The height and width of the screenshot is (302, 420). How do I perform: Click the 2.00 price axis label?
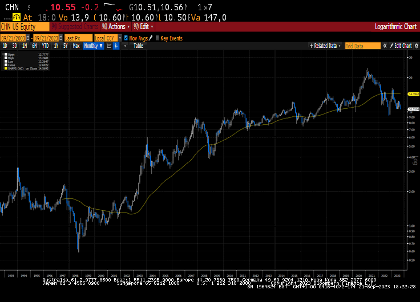[411, 192]
